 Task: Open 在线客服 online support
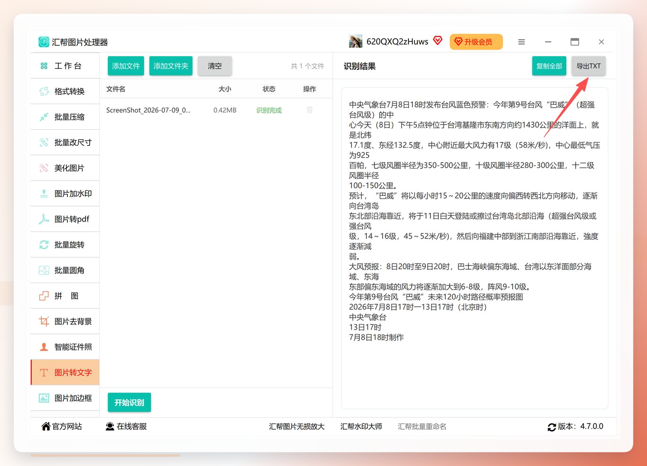126,426
